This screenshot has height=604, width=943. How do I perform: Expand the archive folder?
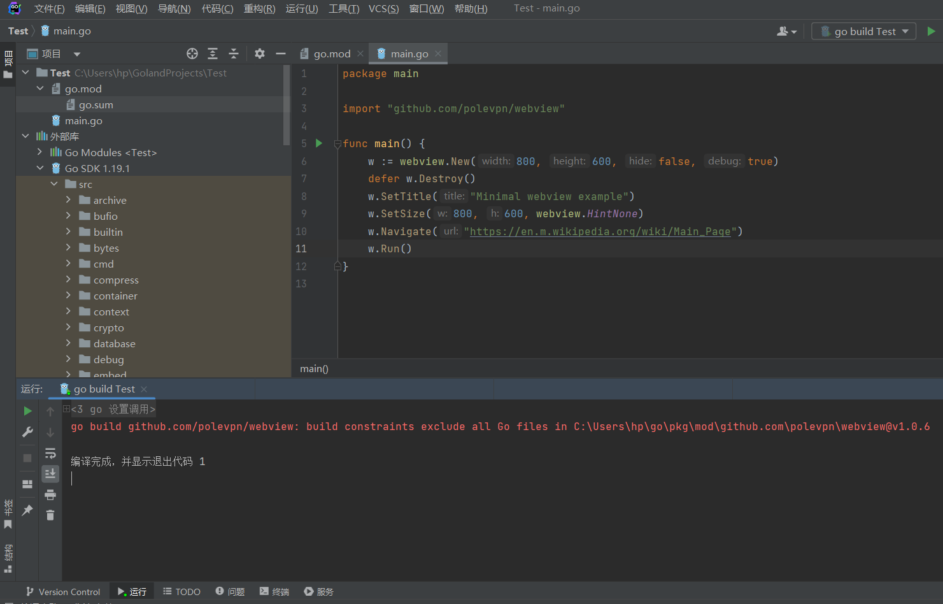68,199
